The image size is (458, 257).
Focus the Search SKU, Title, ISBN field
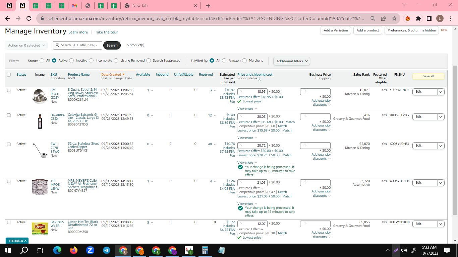pos(78,45)
